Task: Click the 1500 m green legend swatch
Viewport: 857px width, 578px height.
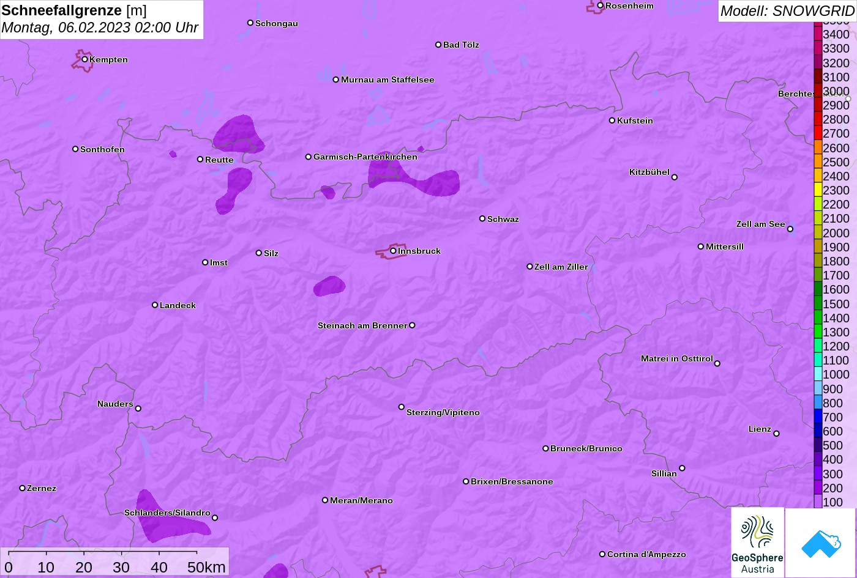Action: tap(818, 303)
